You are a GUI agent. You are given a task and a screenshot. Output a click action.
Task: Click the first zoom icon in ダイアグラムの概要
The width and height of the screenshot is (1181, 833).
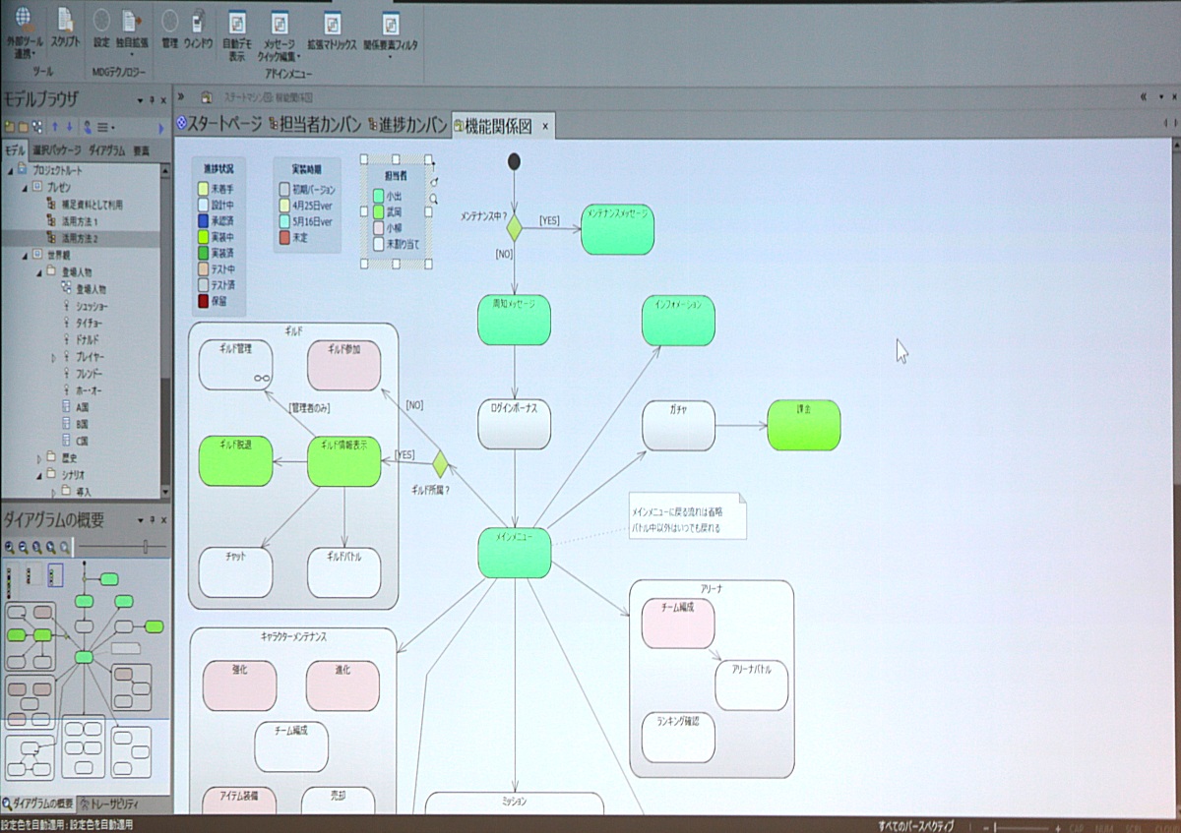(x=9, y=547)
